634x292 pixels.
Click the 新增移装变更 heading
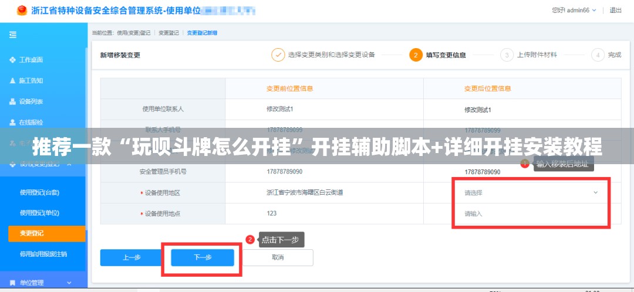pyautogui.click(x=120, y=55)
